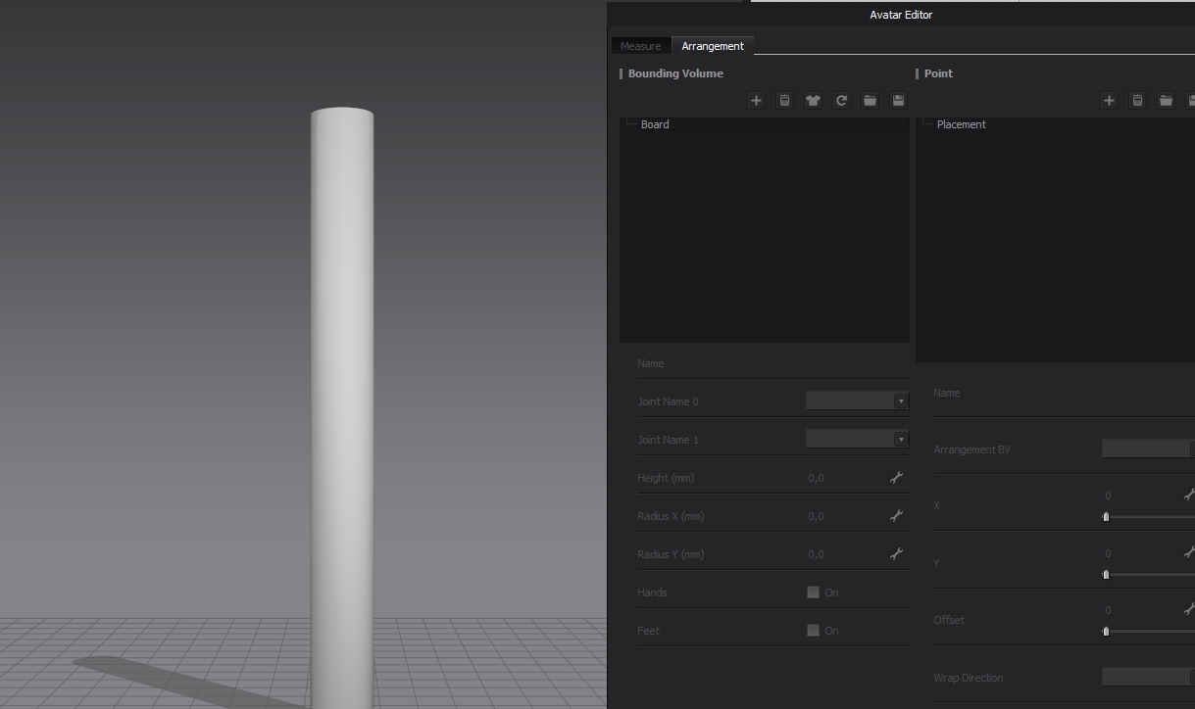Click the wrench icon next to Radius Y (mm)
The height and width of the screenshot is (709, 1195).
[x=896, y=554]
